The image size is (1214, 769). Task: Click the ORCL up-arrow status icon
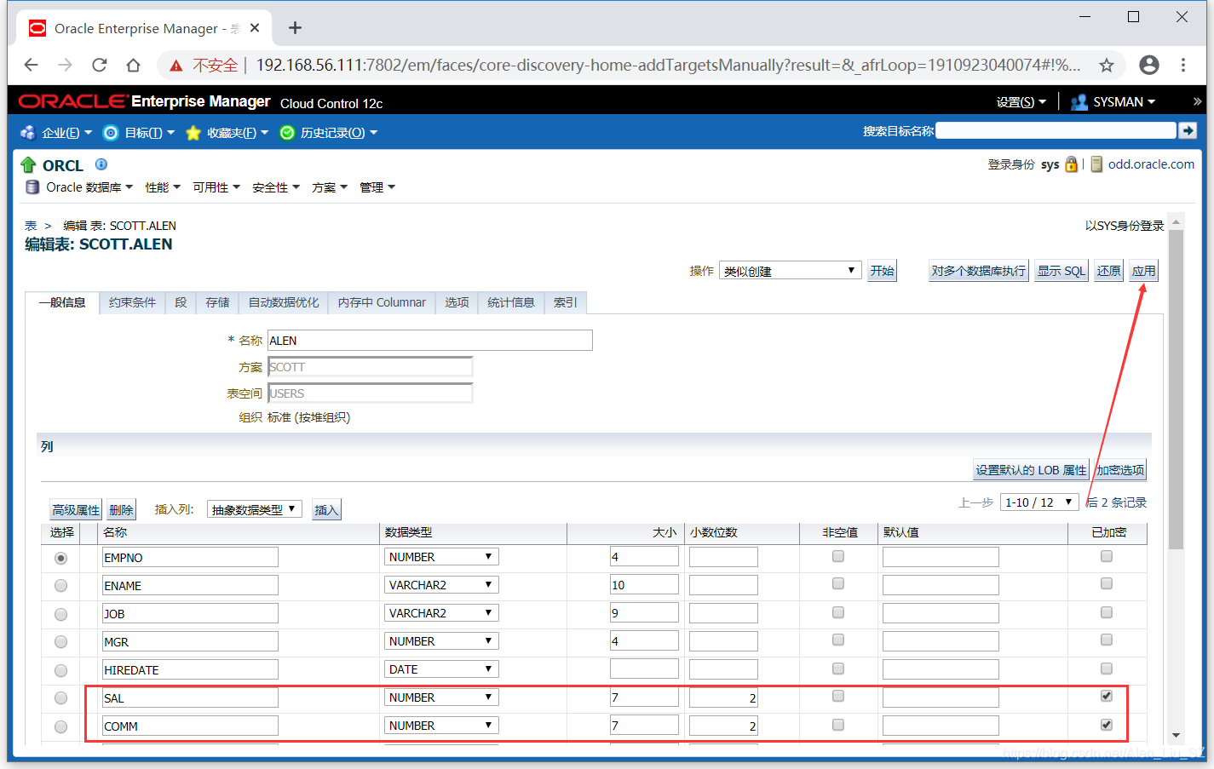click(x=28, y=165)
